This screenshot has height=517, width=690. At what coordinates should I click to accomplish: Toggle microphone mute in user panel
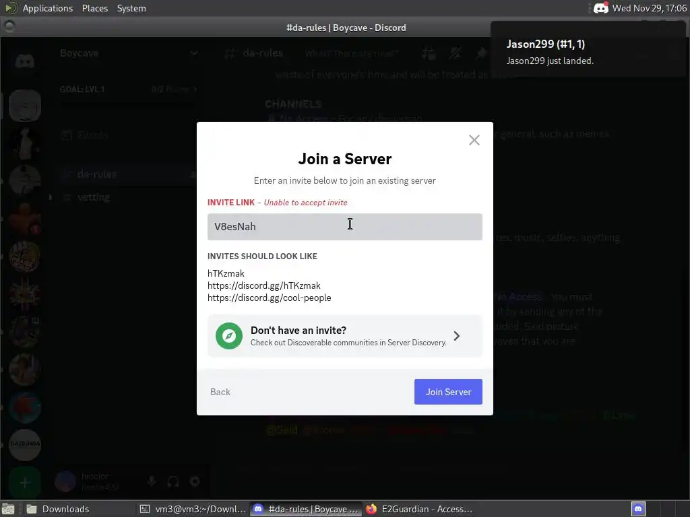pyautogui.click(x=152, y=481)
